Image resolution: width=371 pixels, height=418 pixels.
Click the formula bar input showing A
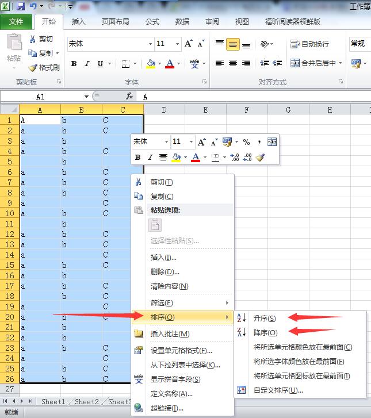point(254,97)
